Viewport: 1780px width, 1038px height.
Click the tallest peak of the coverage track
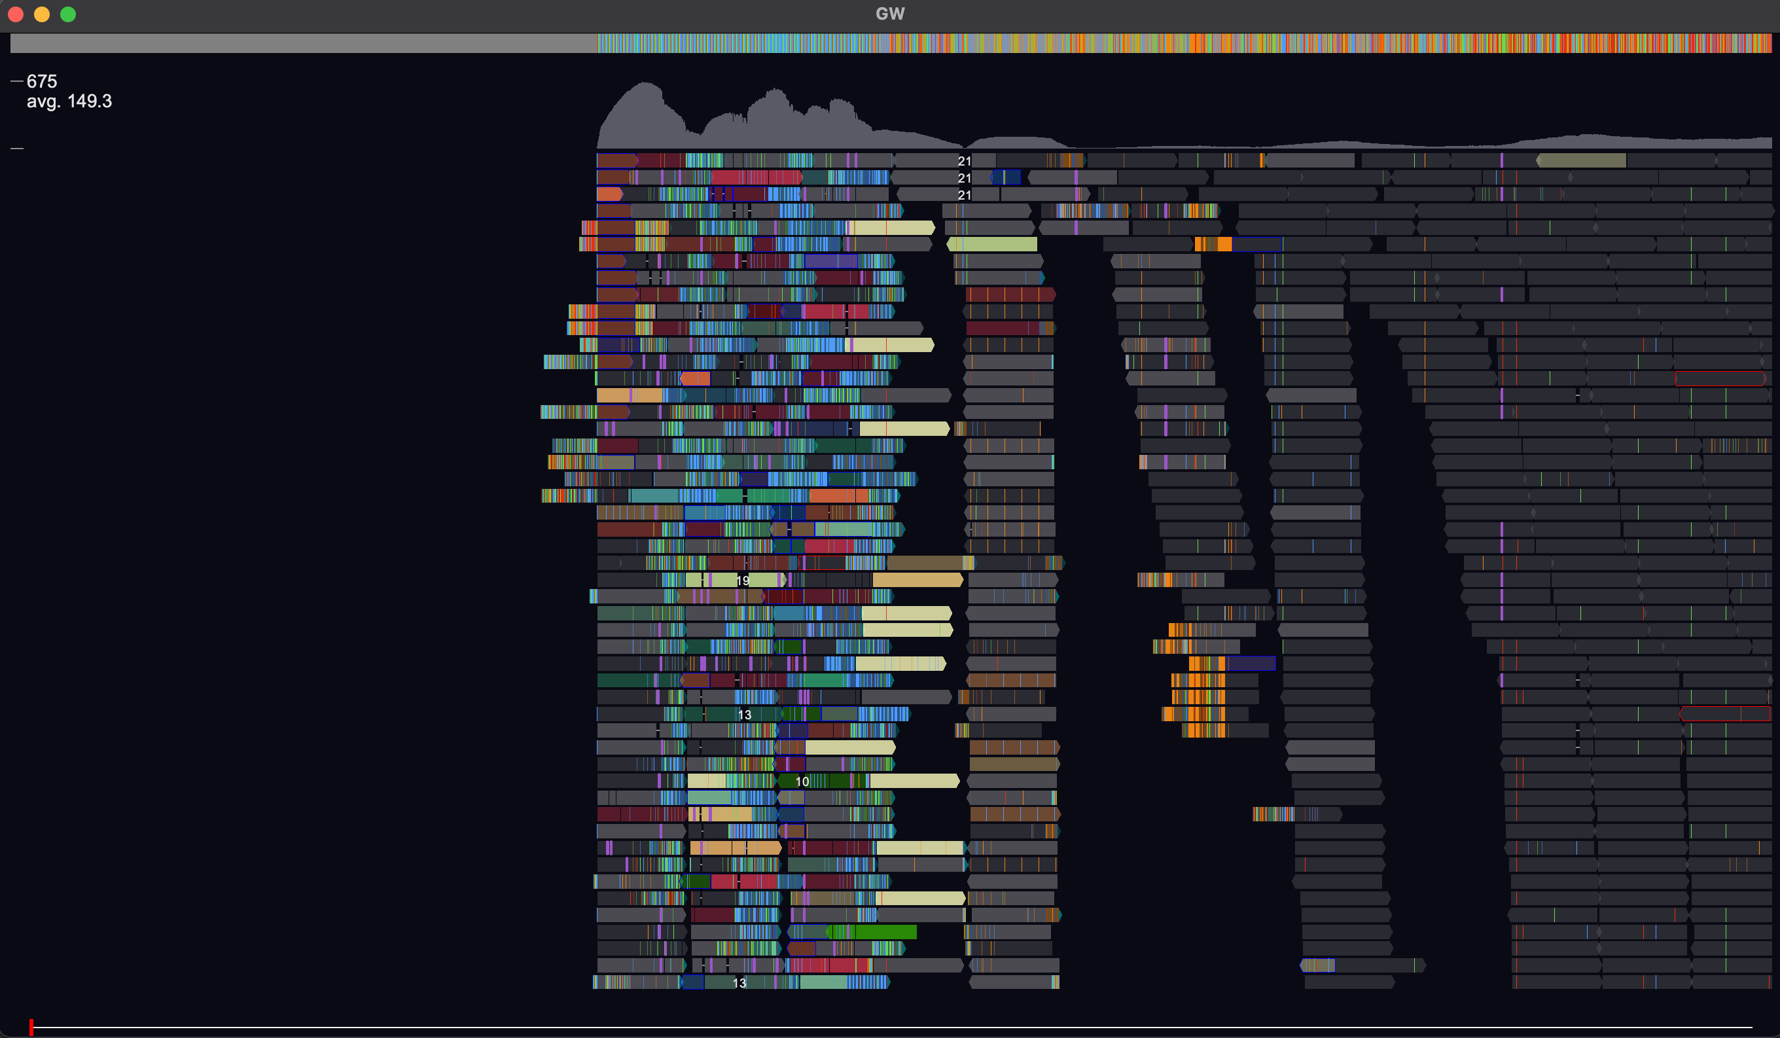coord(643,86)
